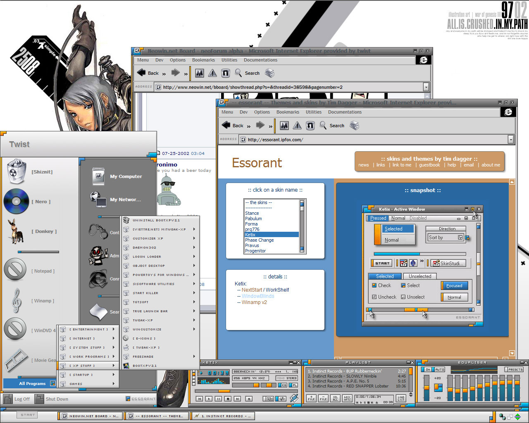Image resolution: width=529 pixels, height=423 pixels.
Task: Expand the Customizer XP submenu
Action: pyautogui.click(x=159, y=238)
